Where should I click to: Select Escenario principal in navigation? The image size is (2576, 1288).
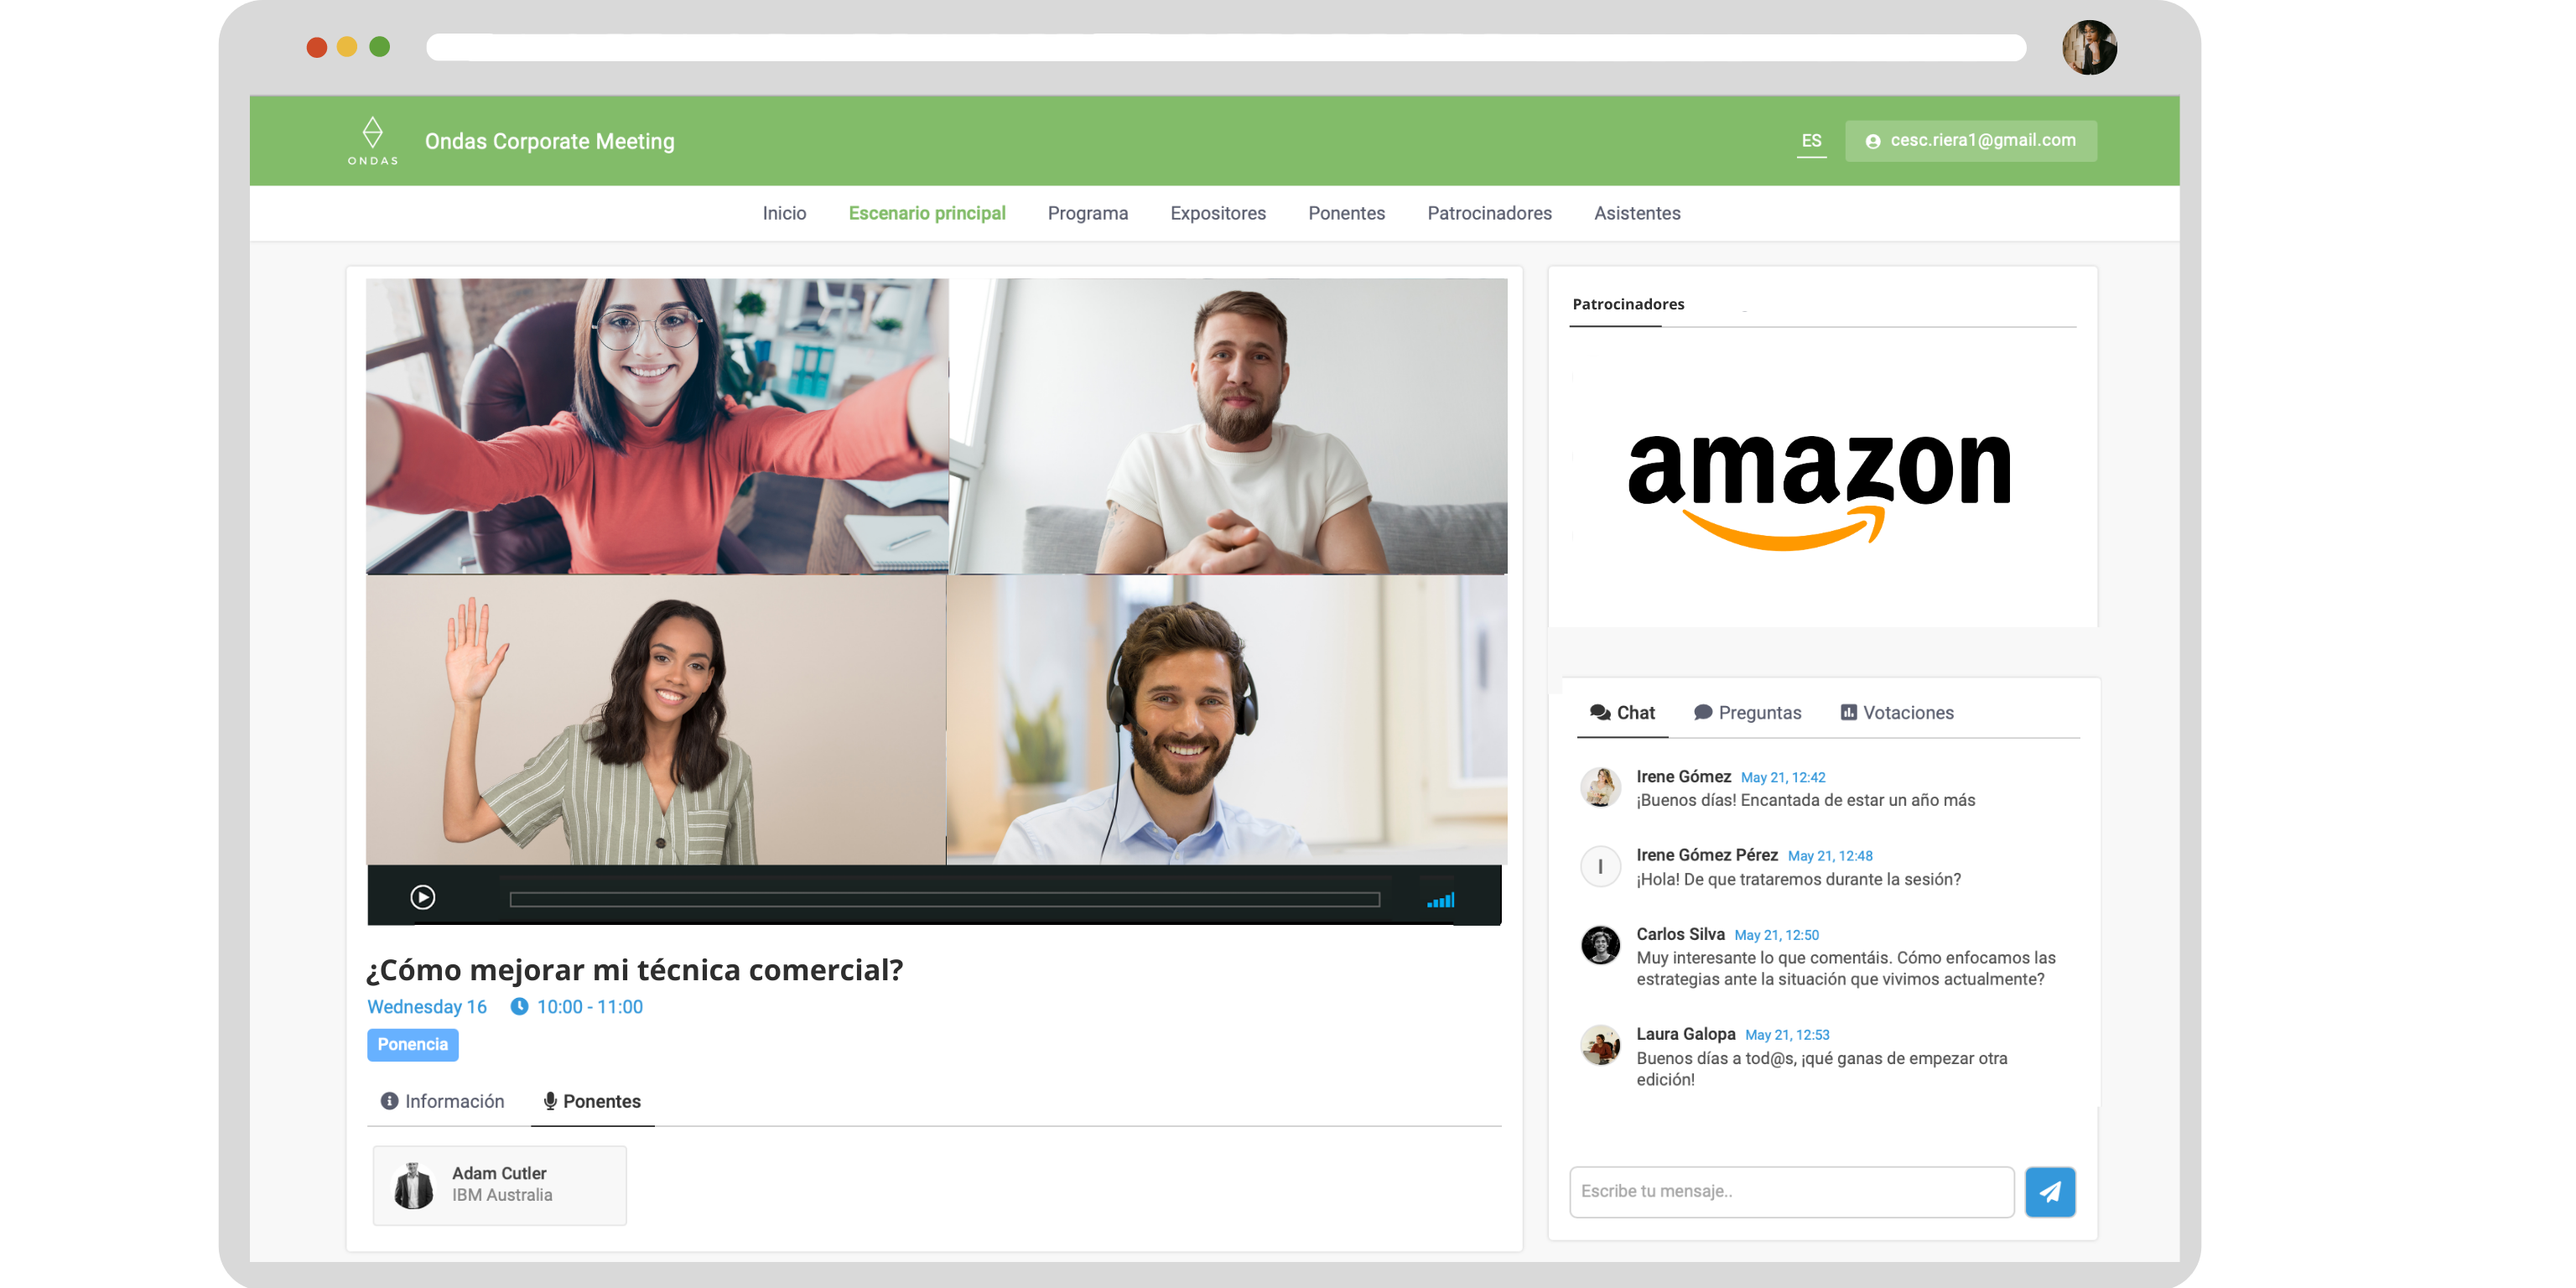click(927, 213)
